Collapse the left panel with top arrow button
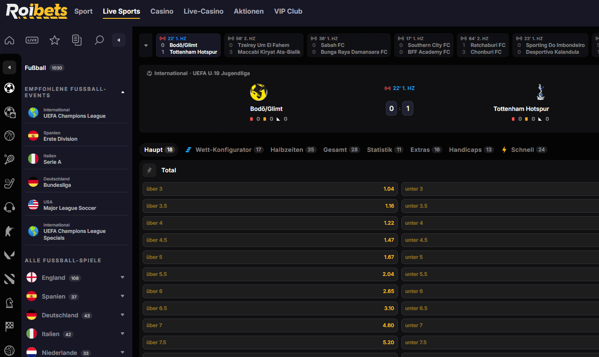Viewport: 599px width, 357px height. tap(119, 40)
